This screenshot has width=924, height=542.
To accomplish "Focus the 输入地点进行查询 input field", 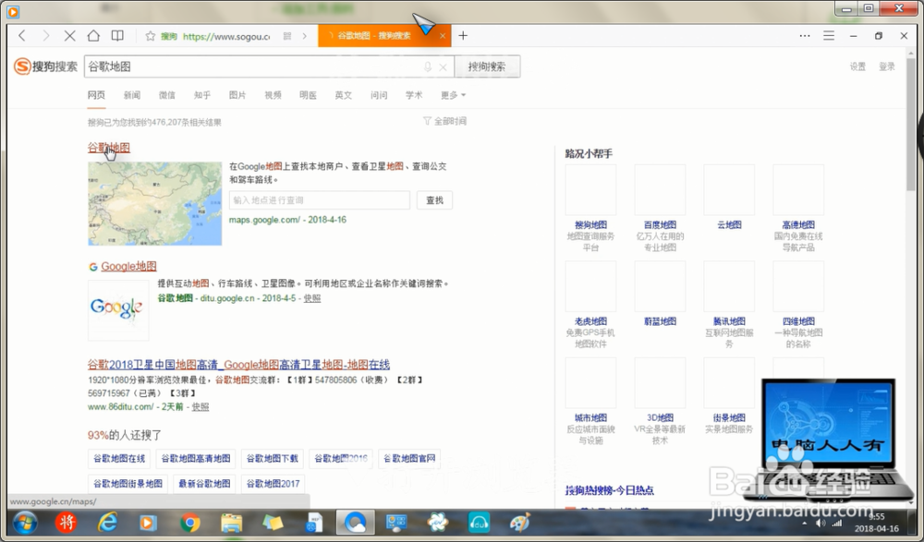I will (320, 200).
